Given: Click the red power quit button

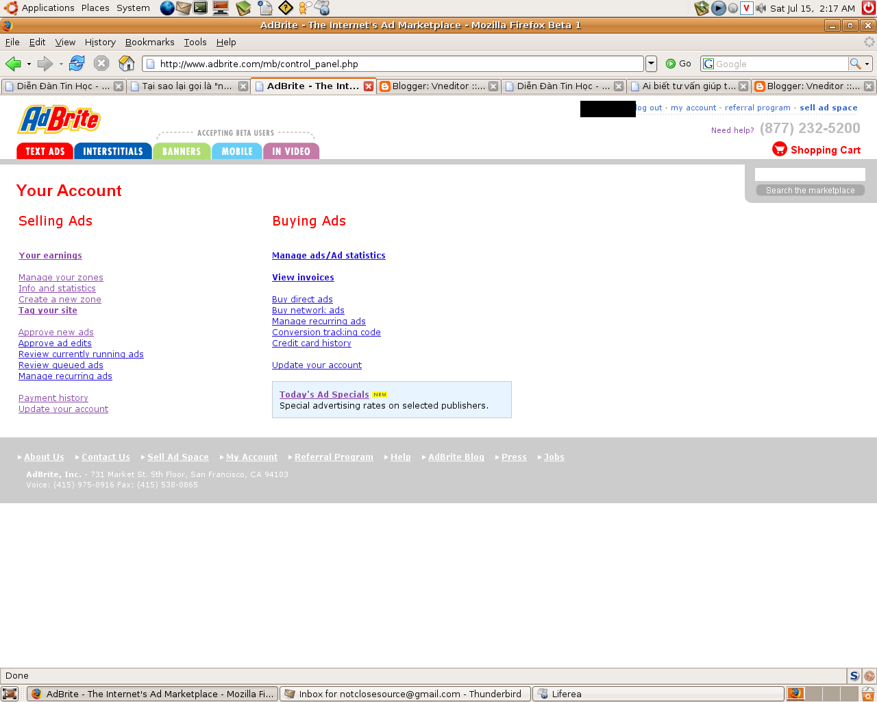Looking at the screenshot, I should (868, 8).
